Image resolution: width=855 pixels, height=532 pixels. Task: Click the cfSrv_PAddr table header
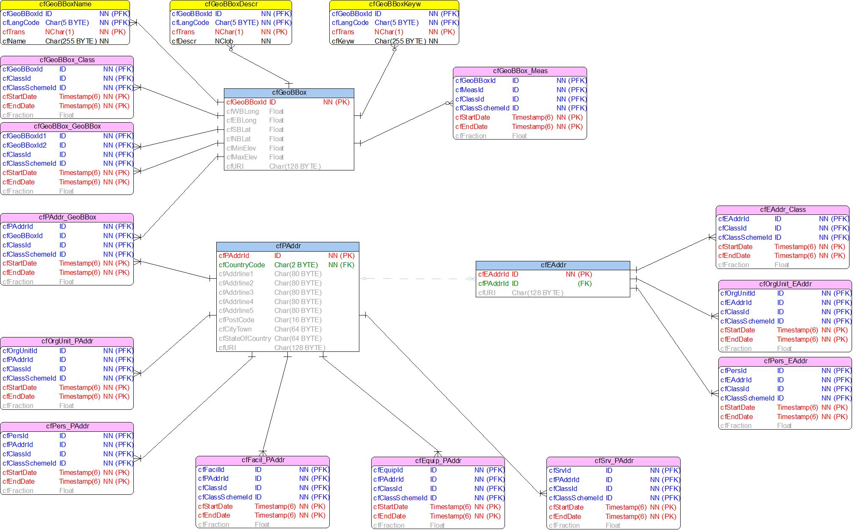(613, 461)
